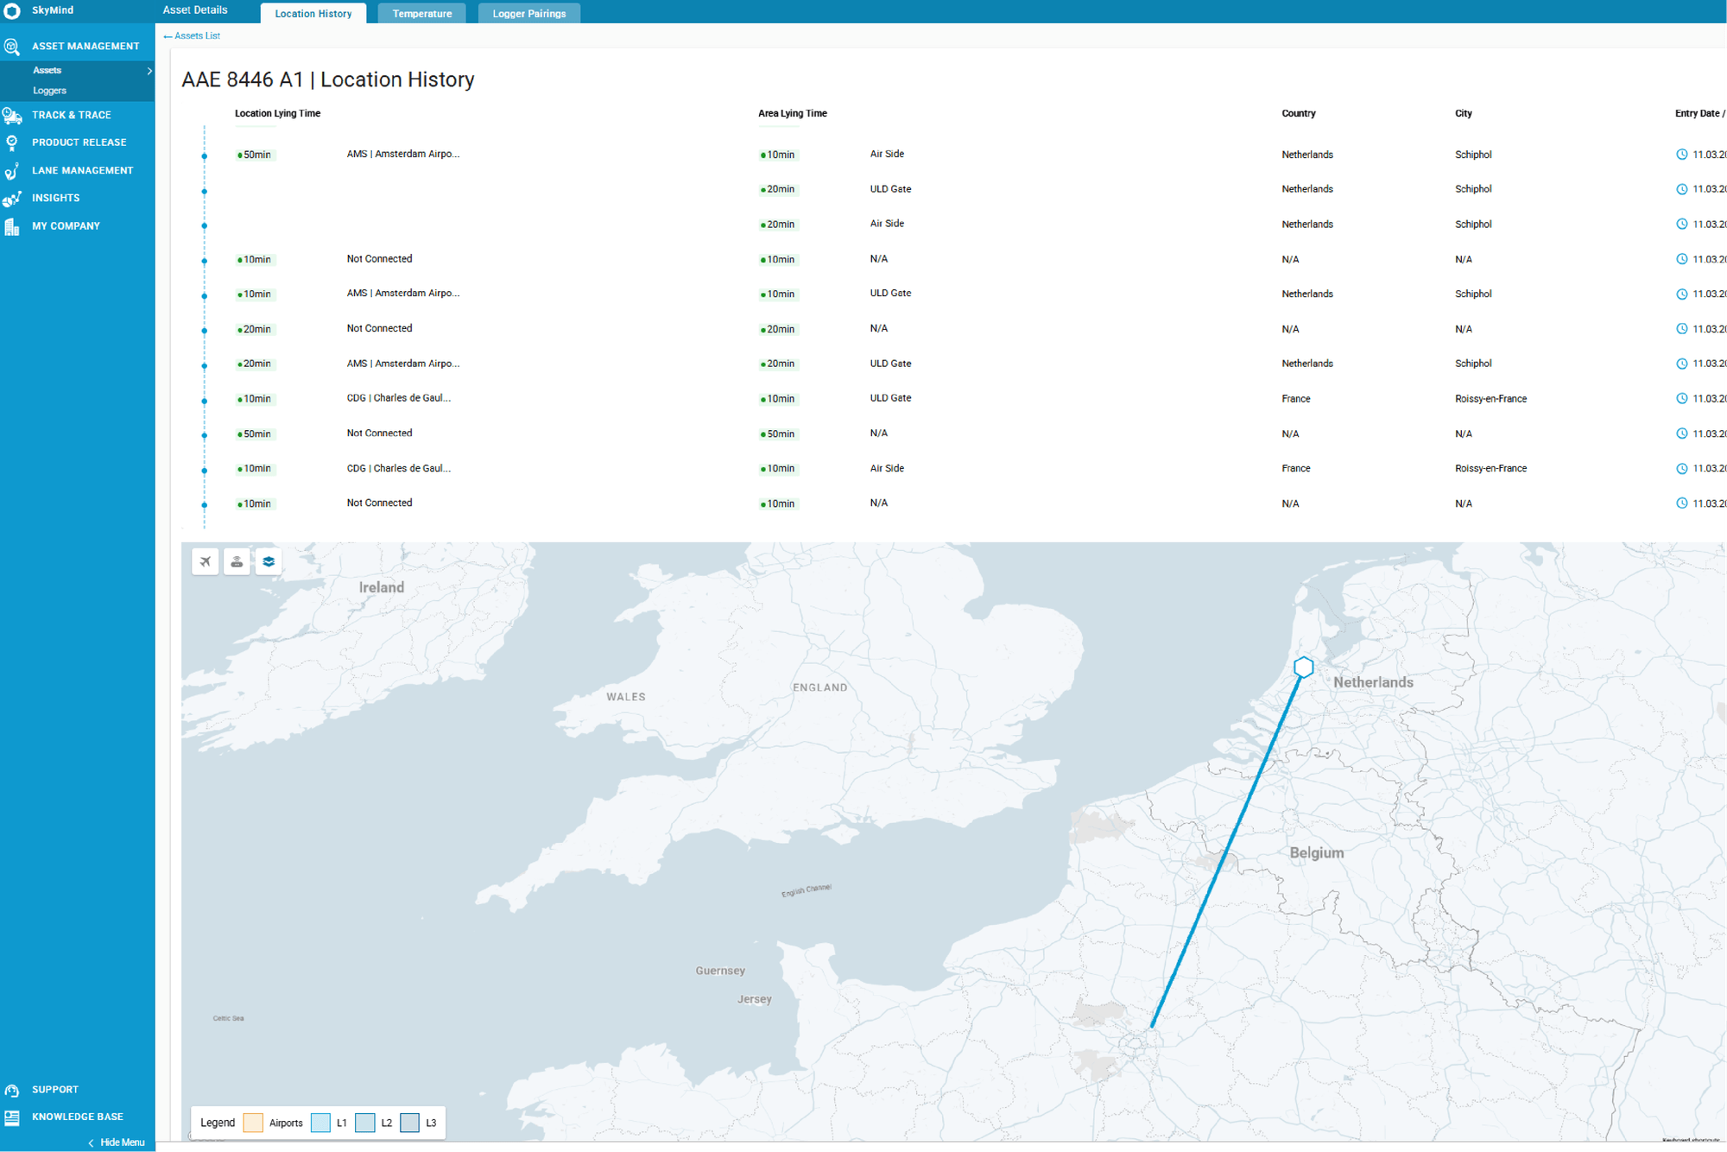Switch to the Logger Pairings tab

pos(528,14)
